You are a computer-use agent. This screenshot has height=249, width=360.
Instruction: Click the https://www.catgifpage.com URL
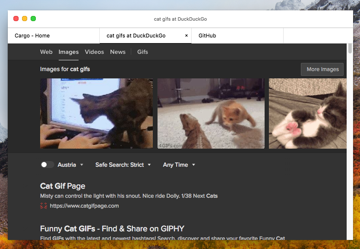[x=84, y=206]
